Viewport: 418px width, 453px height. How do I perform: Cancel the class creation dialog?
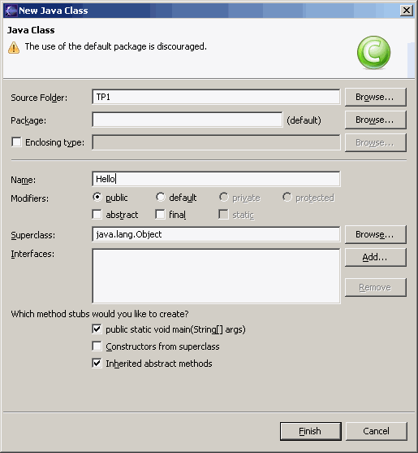pyautogui.click(x=377, y=431)
